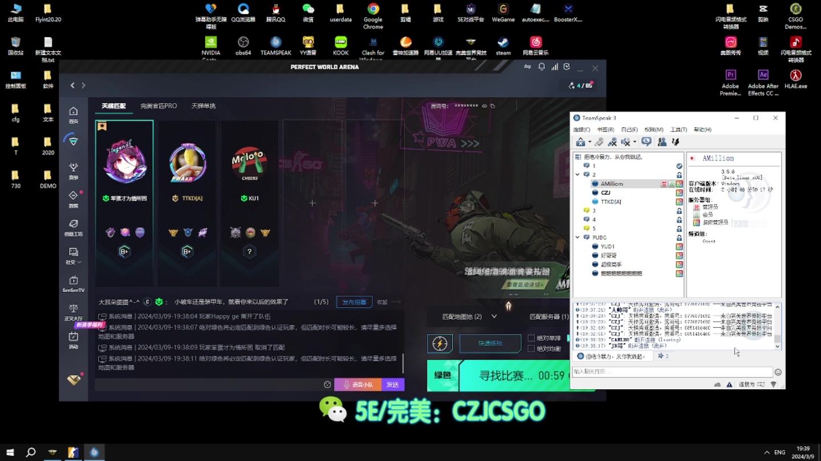Select user TTKD[A] in TeamSpeak tree

click(611, 201)
